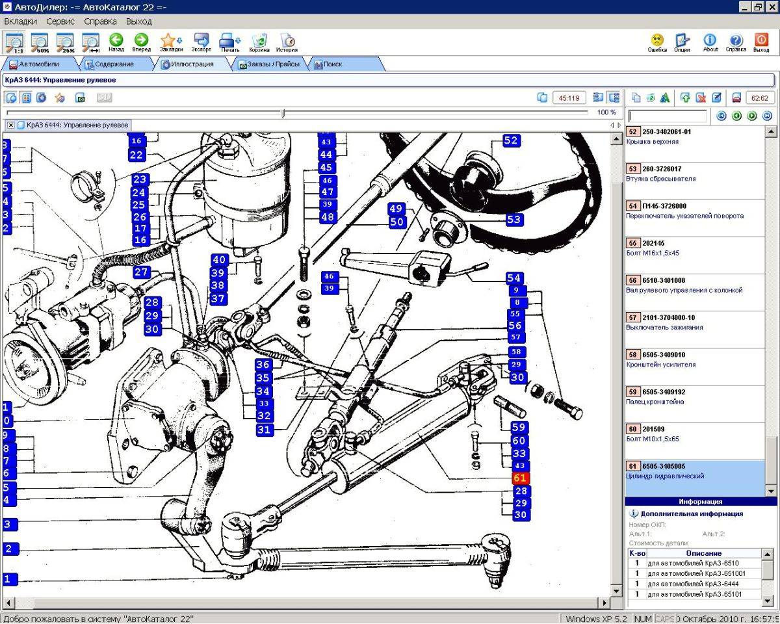Open Опции settings icon
This screenshot has width=780, height=624.
[x=682, y=42]
